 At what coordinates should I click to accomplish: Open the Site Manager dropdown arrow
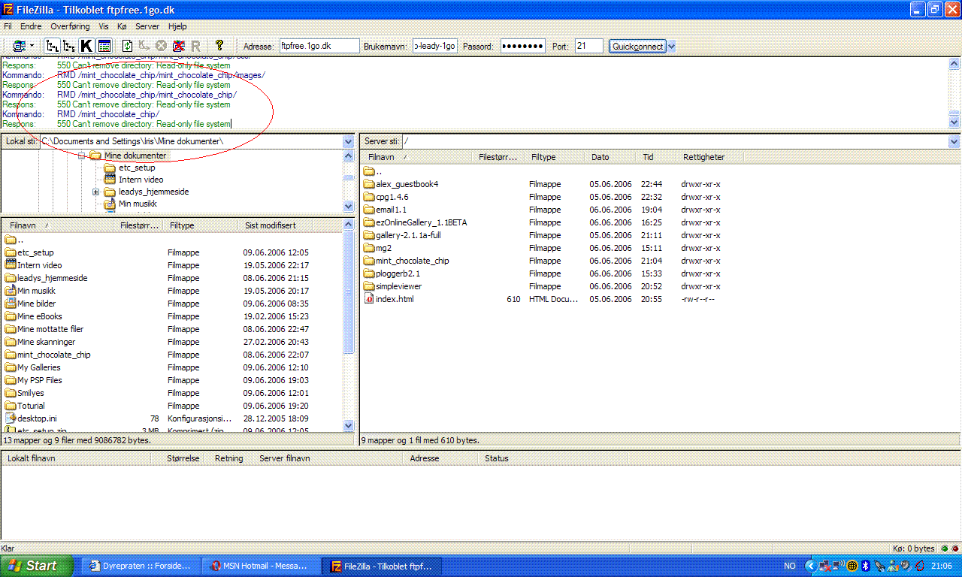[32, 46]
